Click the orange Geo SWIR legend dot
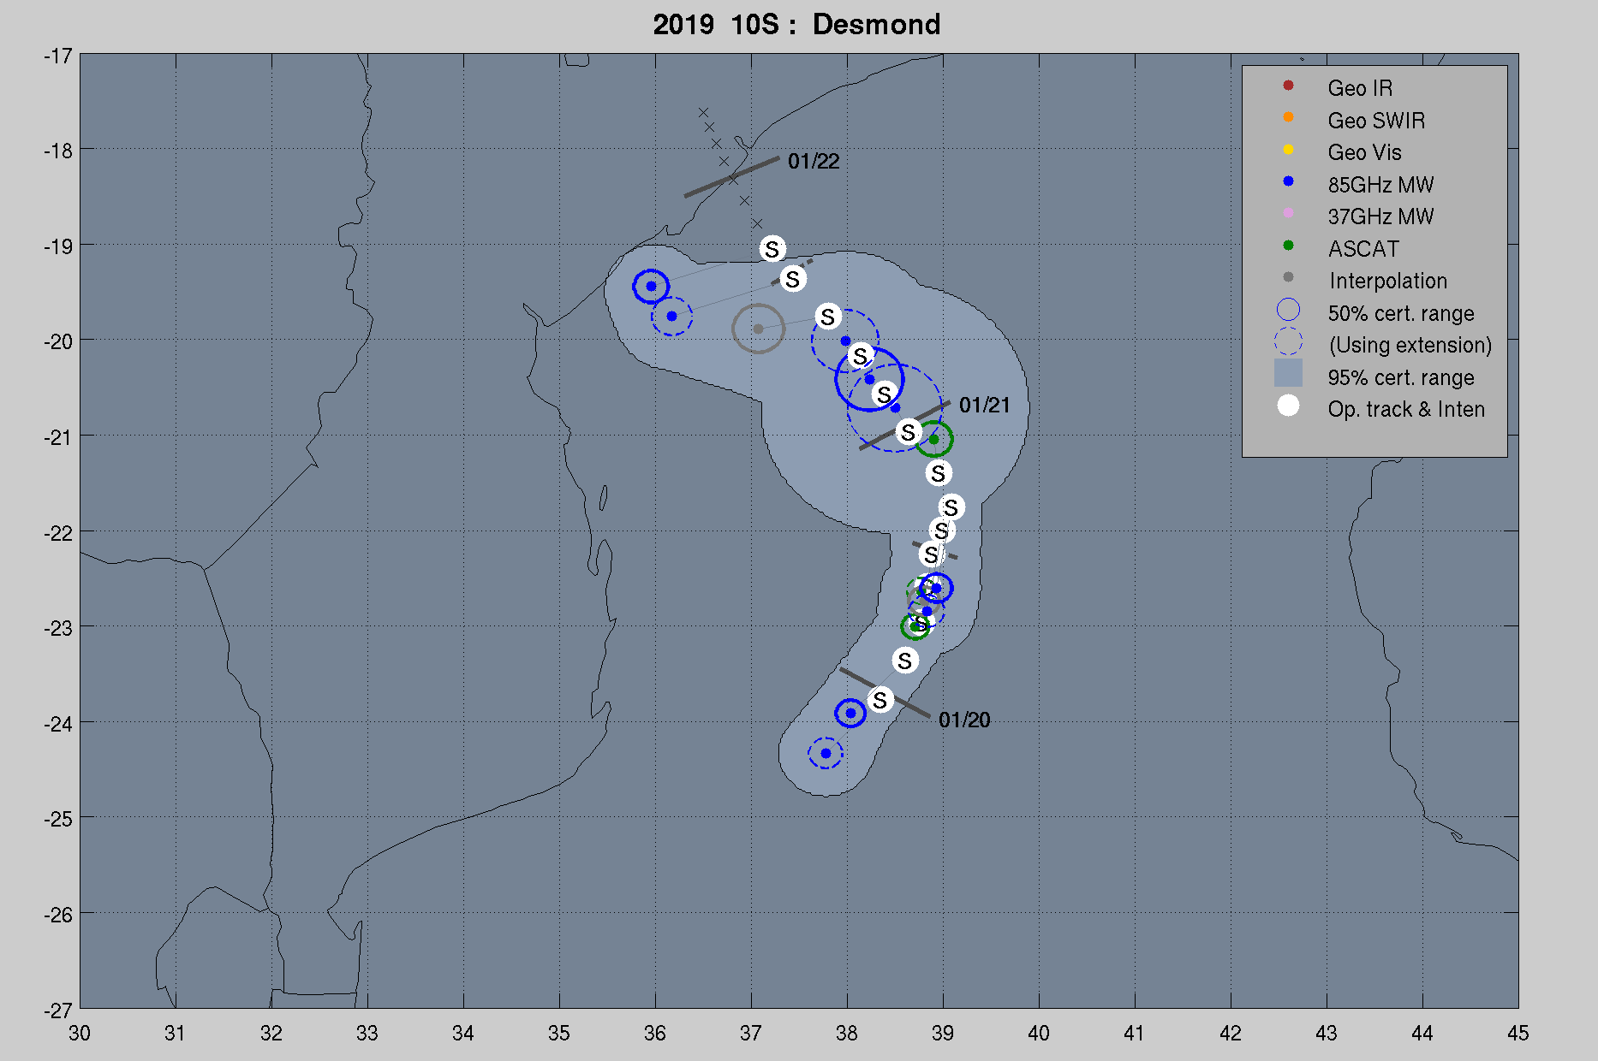 tap(1288, 117)
